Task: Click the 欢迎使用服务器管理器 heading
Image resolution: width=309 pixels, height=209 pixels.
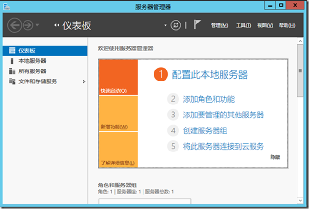Action: [x=126, y=48]
